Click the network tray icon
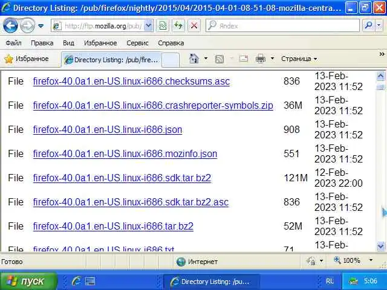 [353, 281]
